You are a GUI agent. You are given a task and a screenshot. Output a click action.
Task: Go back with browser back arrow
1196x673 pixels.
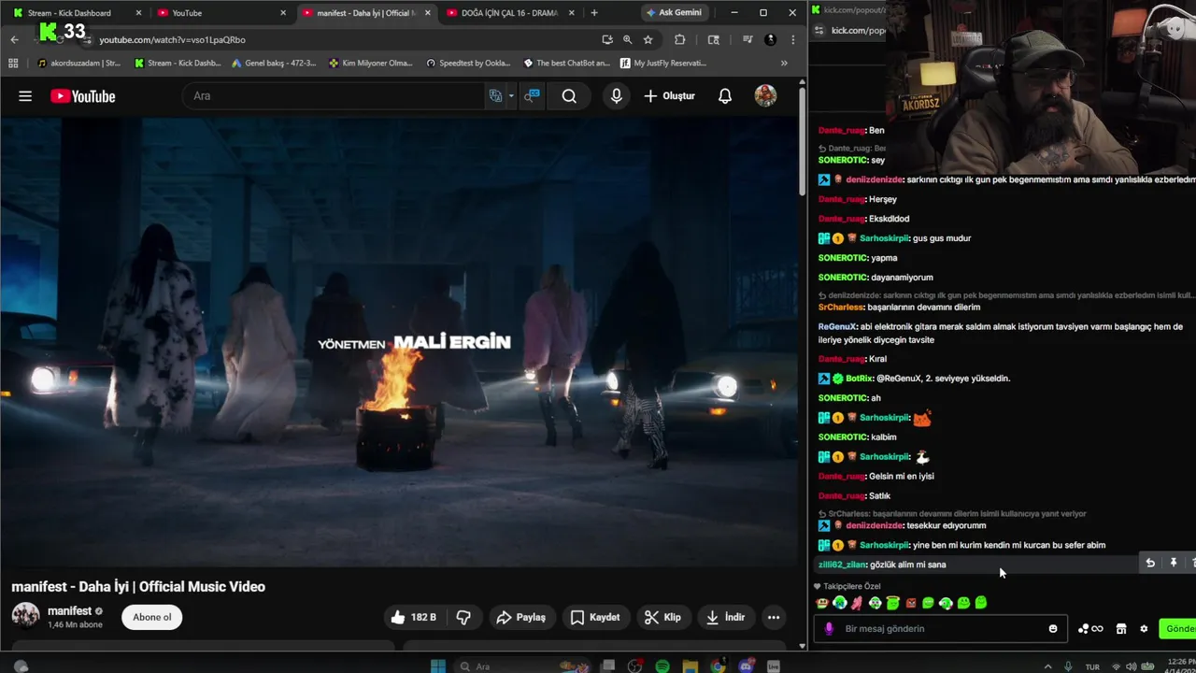(14, 40)
